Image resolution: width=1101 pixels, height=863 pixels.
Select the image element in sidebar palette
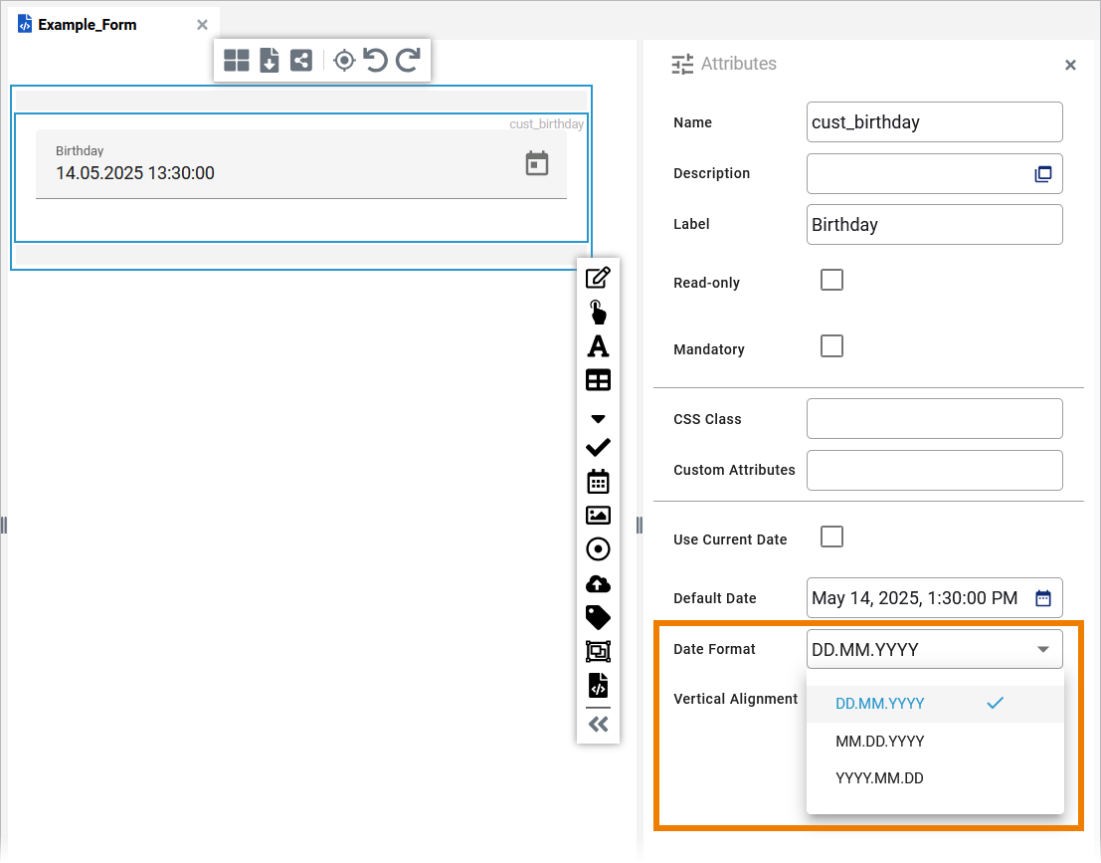click(x=598, y=516)
